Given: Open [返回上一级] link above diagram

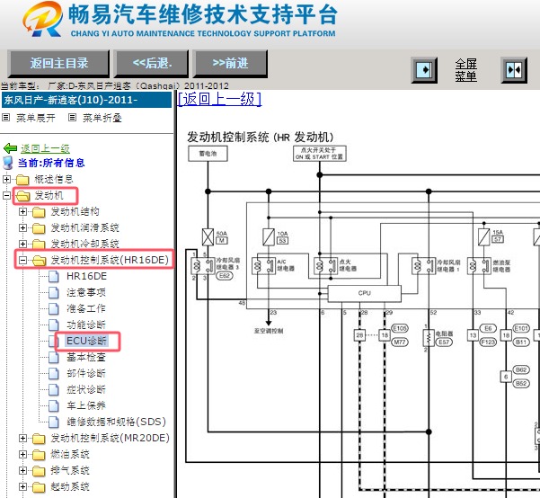Looking at the screenshot, I should click(x=219, y=99).
